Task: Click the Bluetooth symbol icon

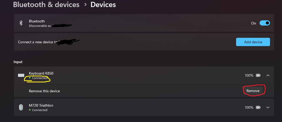Action: pyautogui.click(x=21, y=23)
